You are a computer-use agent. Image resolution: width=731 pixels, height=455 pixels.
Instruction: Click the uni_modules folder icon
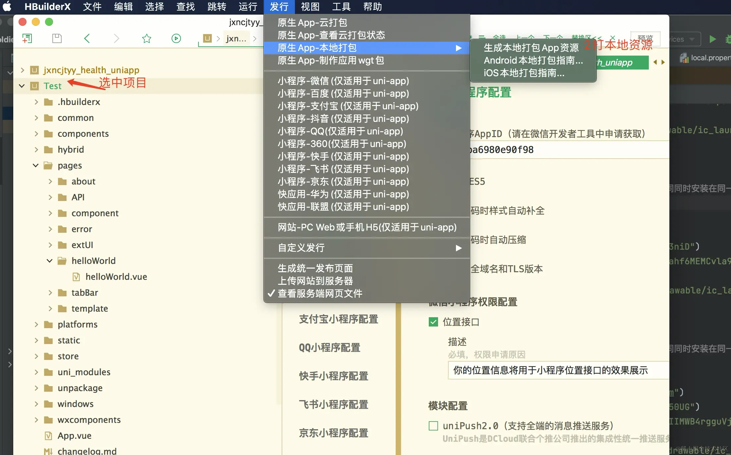(x=48, y=372)
